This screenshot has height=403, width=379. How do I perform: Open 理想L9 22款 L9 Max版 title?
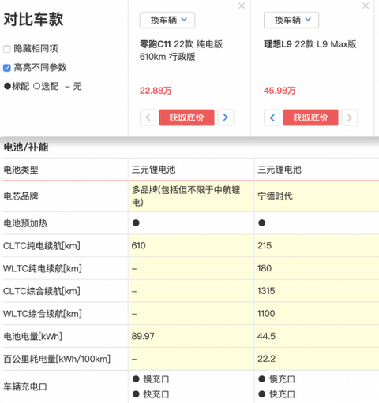(x=310, y=44)
